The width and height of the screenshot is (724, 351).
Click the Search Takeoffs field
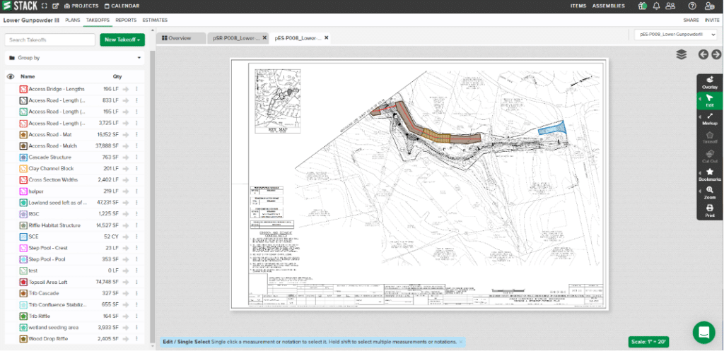[49, 40]
